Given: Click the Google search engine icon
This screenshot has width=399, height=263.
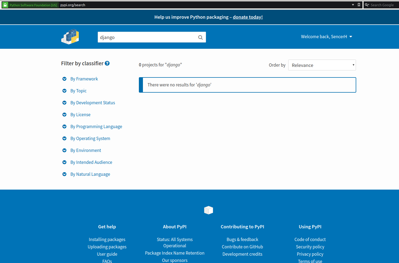Looking at the screenshot, I should click(367, 5).
